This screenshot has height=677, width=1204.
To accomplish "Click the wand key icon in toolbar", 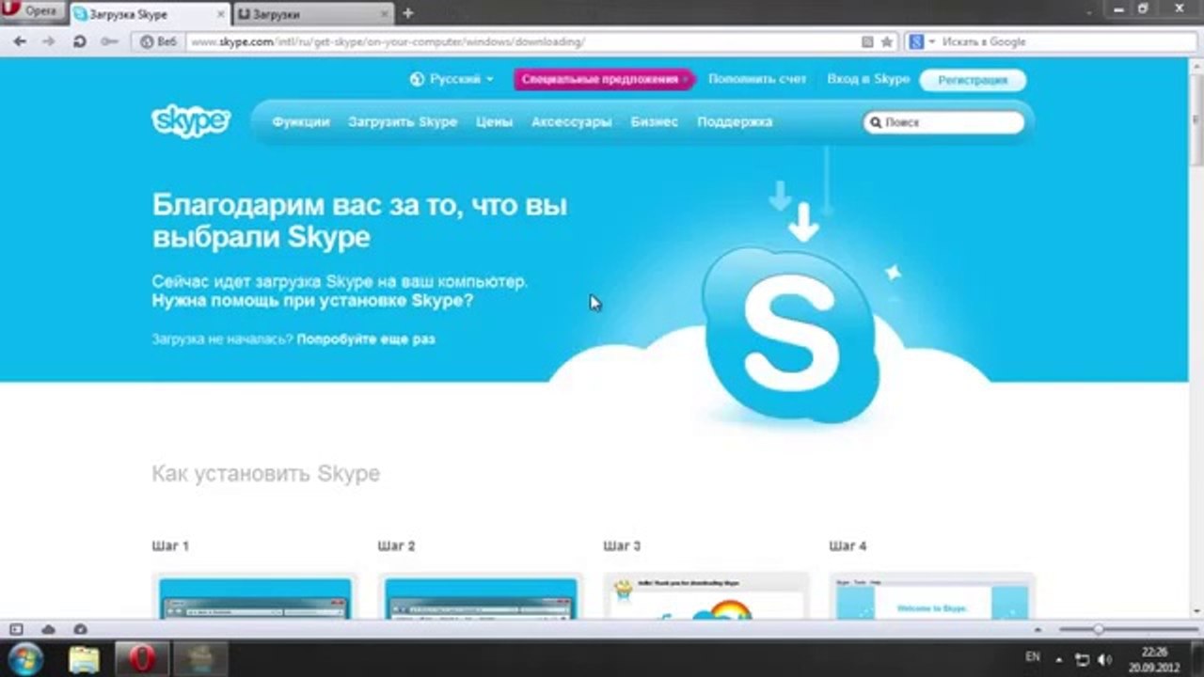I will tap(109, 41).
